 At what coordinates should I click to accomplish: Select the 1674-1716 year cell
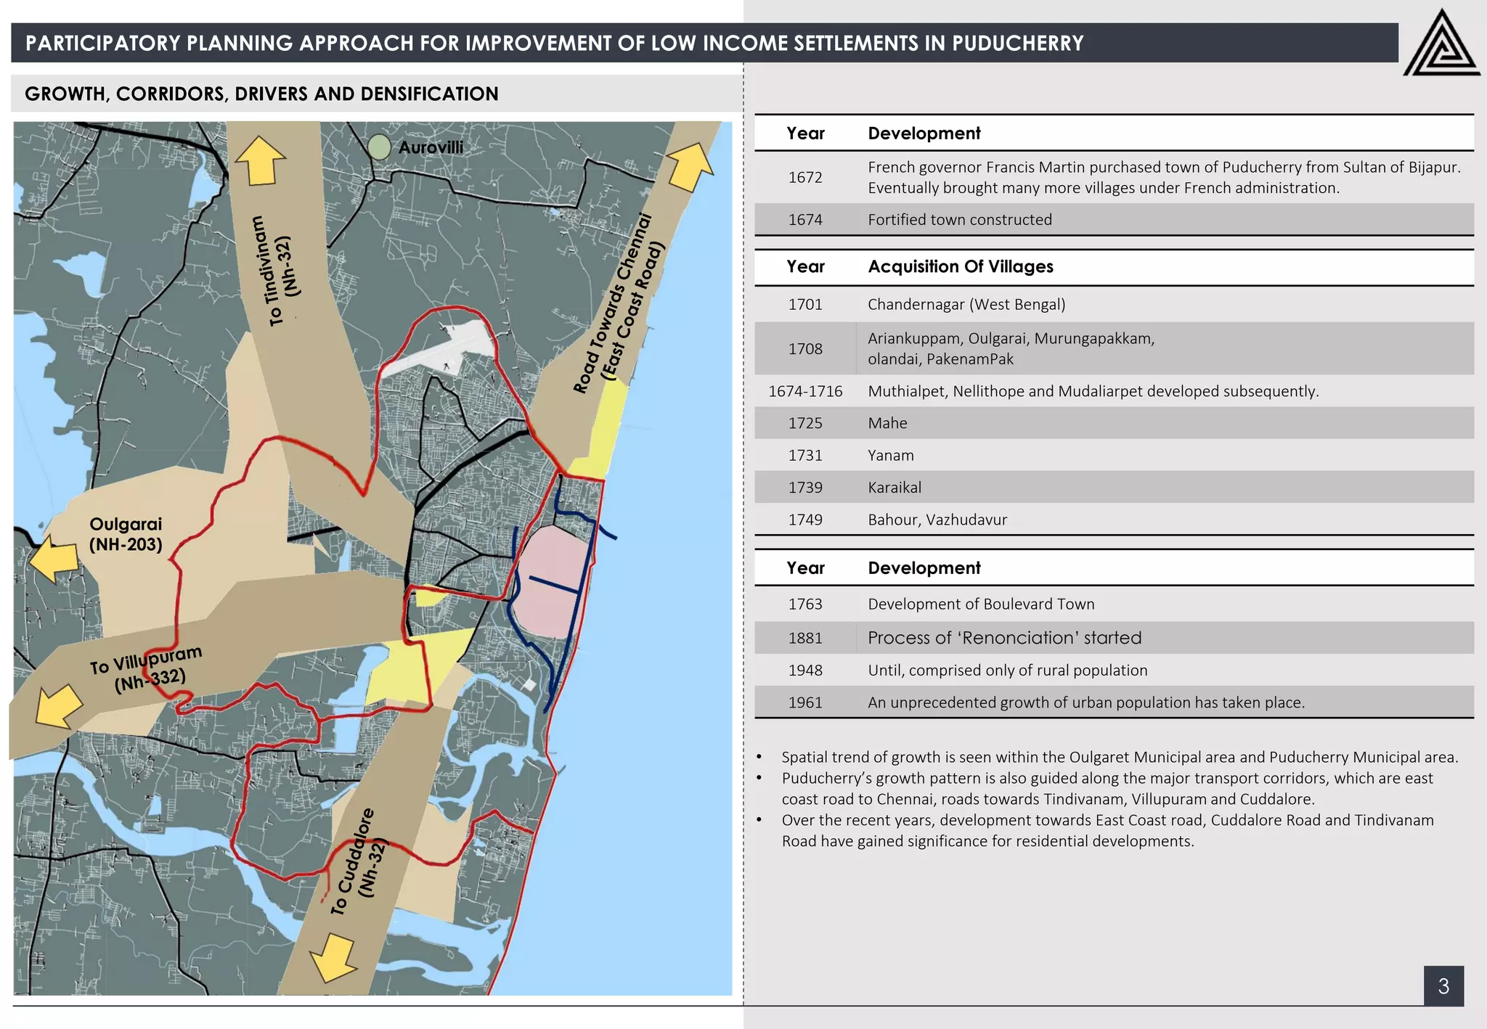pos(805,392)
